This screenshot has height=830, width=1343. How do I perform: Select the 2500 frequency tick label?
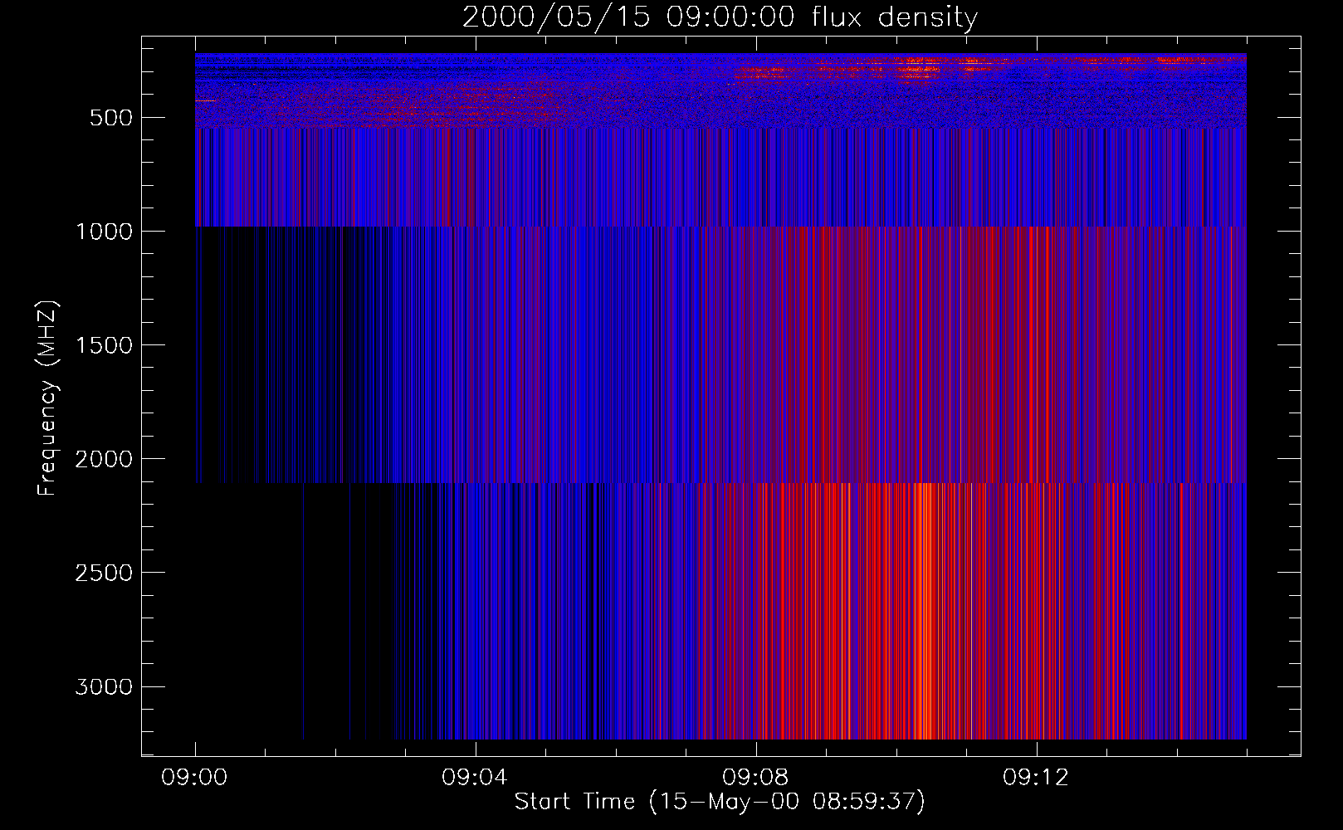104,573
